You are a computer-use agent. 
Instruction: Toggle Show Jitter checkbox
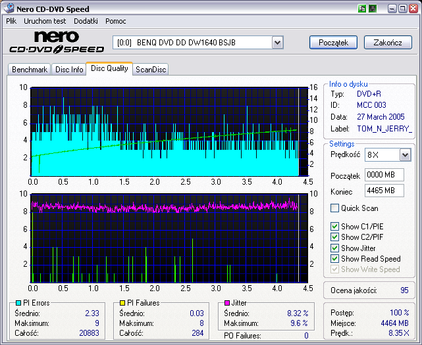[x=334, y=248]
